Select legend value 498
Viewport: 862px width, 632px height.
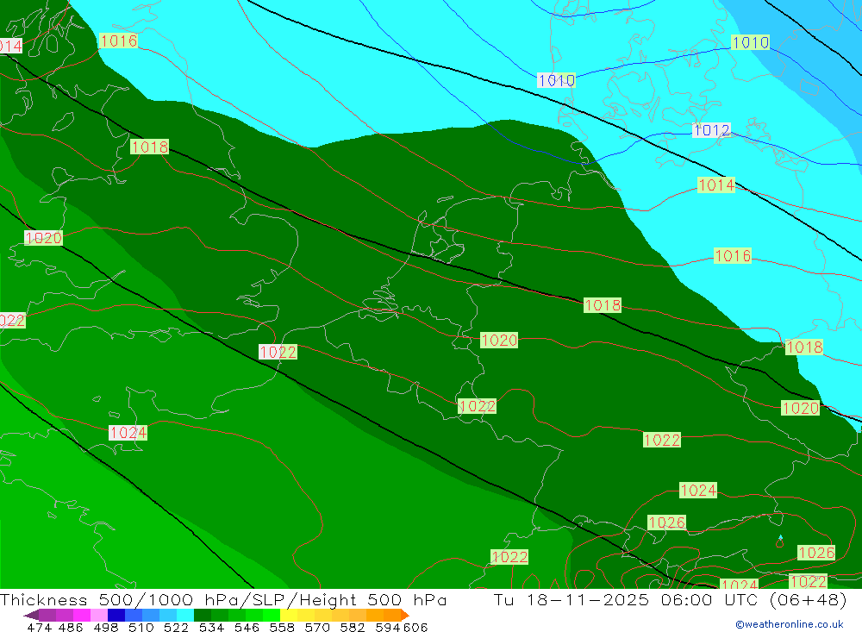point(105,627)
